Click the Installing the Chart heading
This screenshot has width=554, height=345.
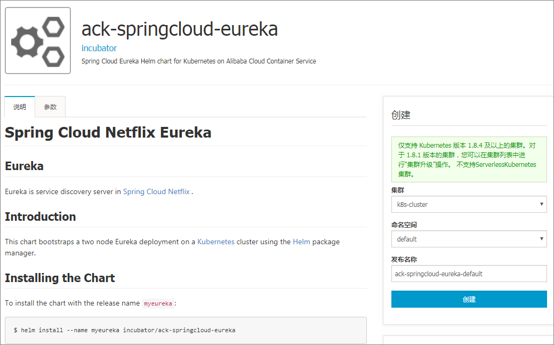pyautogui.click(x=60, y=278)
